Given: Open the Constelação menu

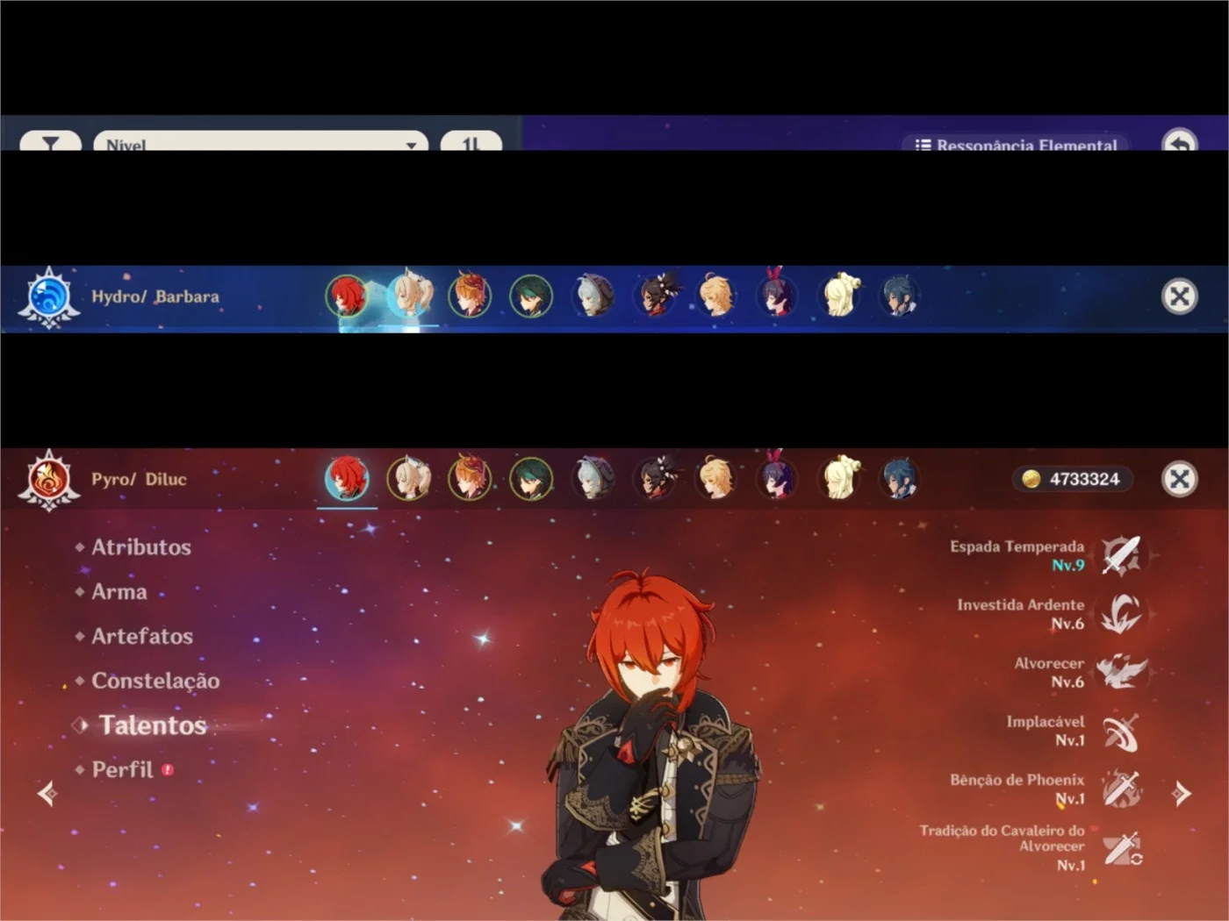Looking at the screenshot, I should point(155,681).
